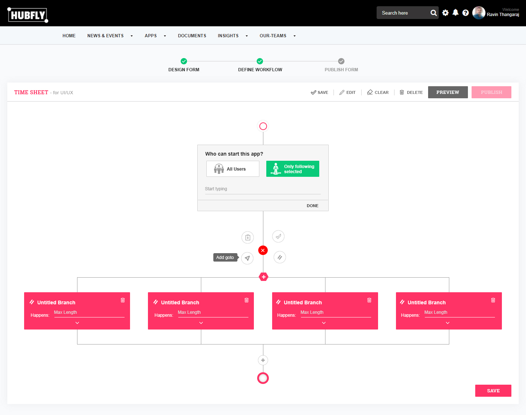
Task: Click the Time Sheet title
Action: pyautogui.click(x=31, y=92)
